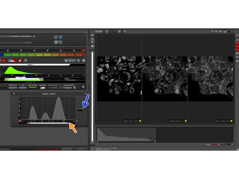This screenshot has height=179, width=239.
Task: Open the color LUT icon in viewer sidebar
Action: (92, 35)
